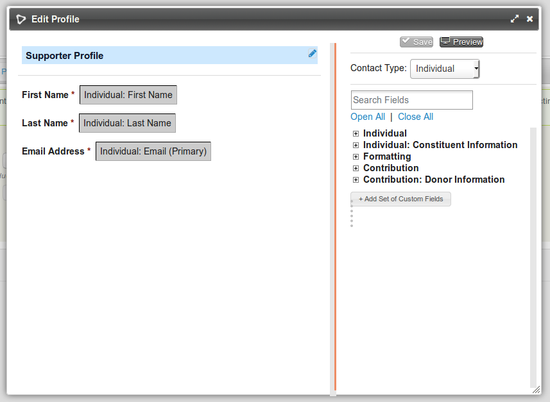
Task: Maximize the dialog with the expand arrows icon
Action: click(515, 19)
